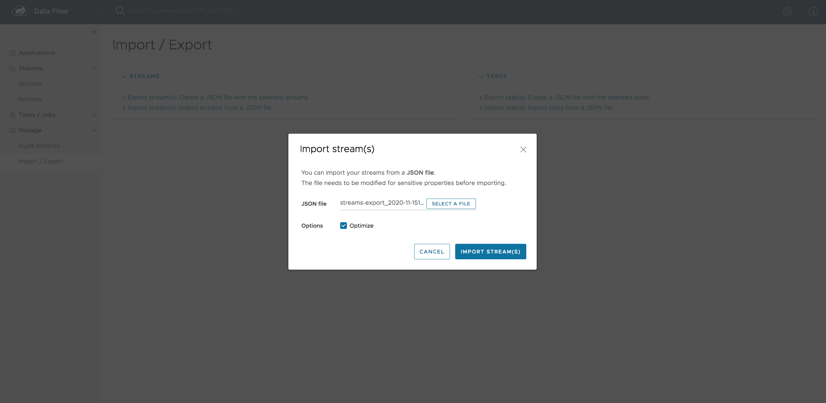Click the CANCEL button in the dialog
This screenshot has width=826, height=403.
point(432,252)
